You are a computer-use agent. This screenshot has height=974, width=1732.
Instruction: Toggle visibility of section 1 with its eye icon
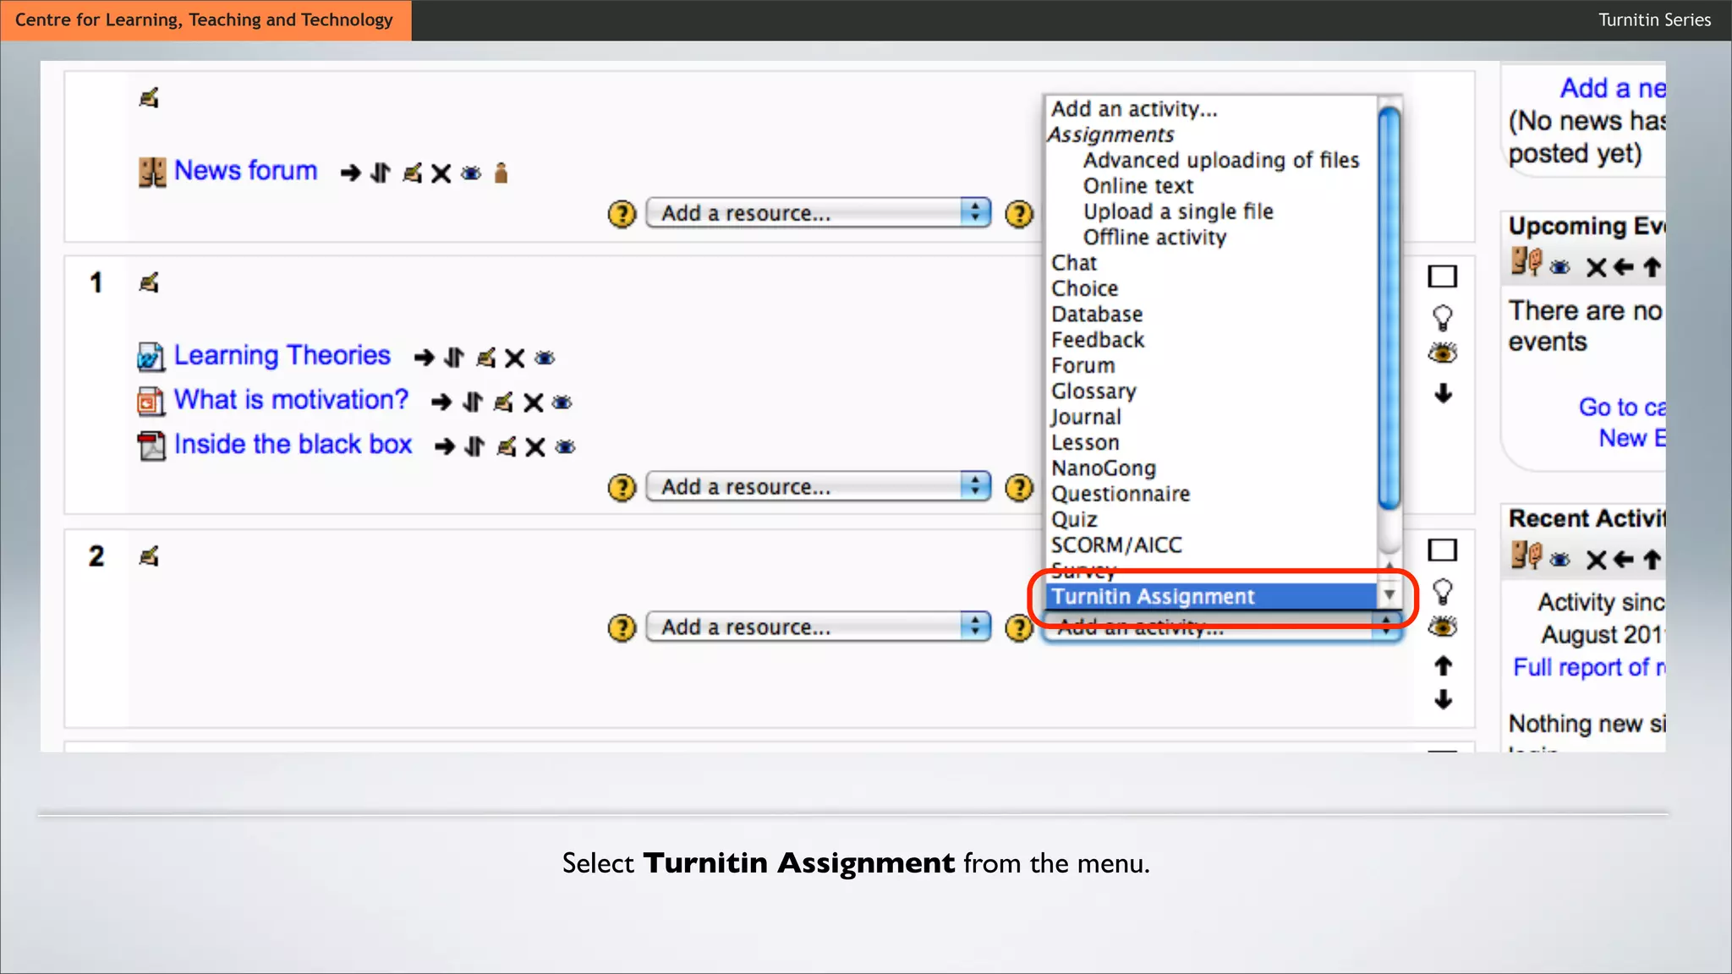1443,353
